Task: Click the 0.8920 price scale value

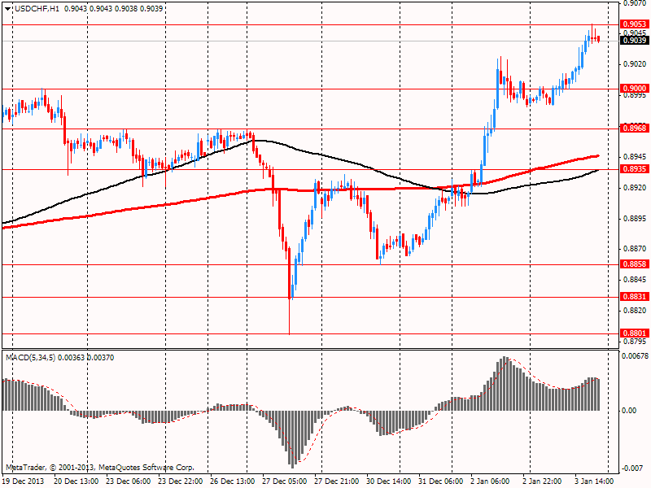Action: [x=635, y=187]
